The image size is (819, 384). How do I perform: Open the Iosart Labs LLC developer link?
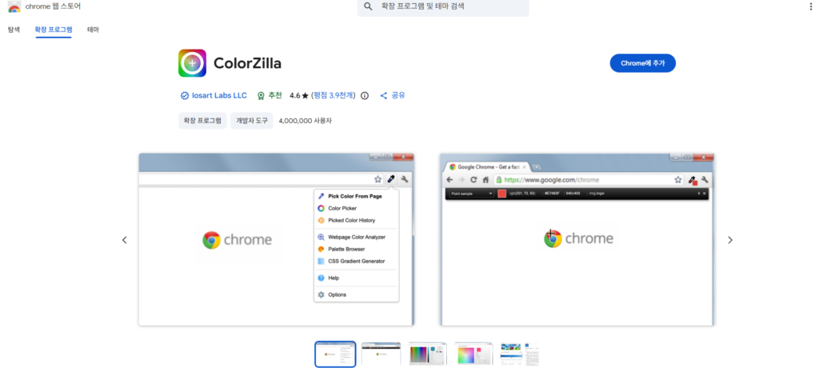[x=220, y=95]
